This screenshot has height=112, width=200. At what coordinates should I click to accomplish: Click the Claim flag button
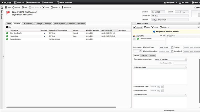(x=147, y=27)
